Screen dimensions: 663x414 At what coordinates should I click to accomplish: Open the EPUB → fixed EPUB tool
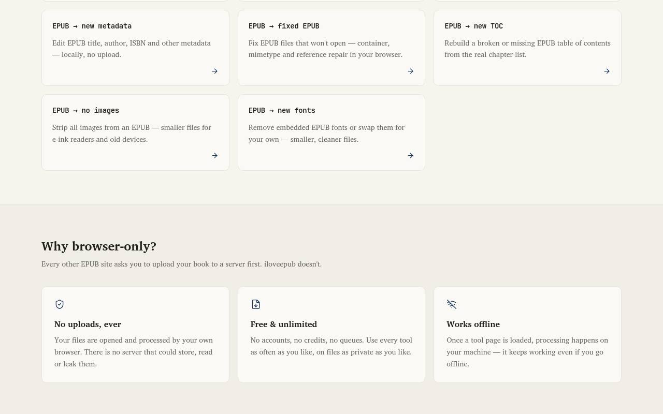point(331,48)
